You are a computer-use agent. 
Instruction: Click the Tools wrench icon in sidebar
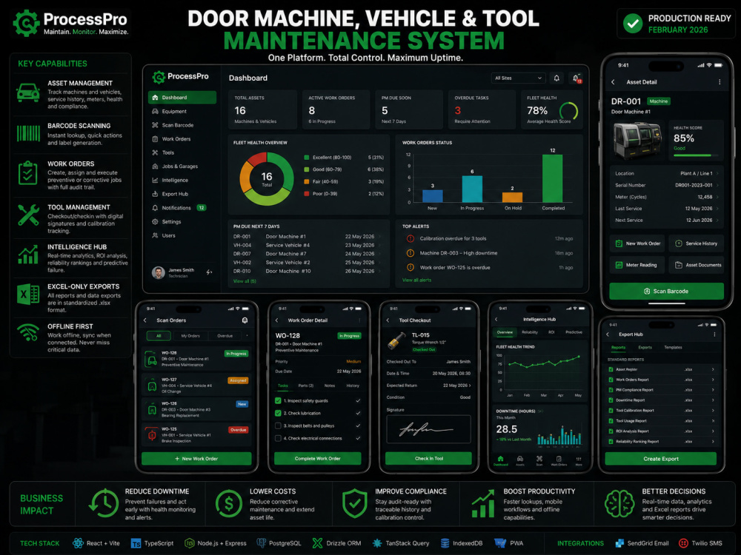pyautogui.click(x=155, y=152)
